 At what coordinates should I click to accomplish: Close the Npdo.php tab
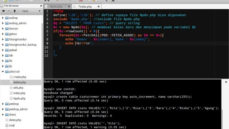(69, 6)
